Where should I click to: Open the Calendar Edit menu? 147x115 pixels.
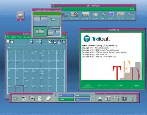(14, 37)
